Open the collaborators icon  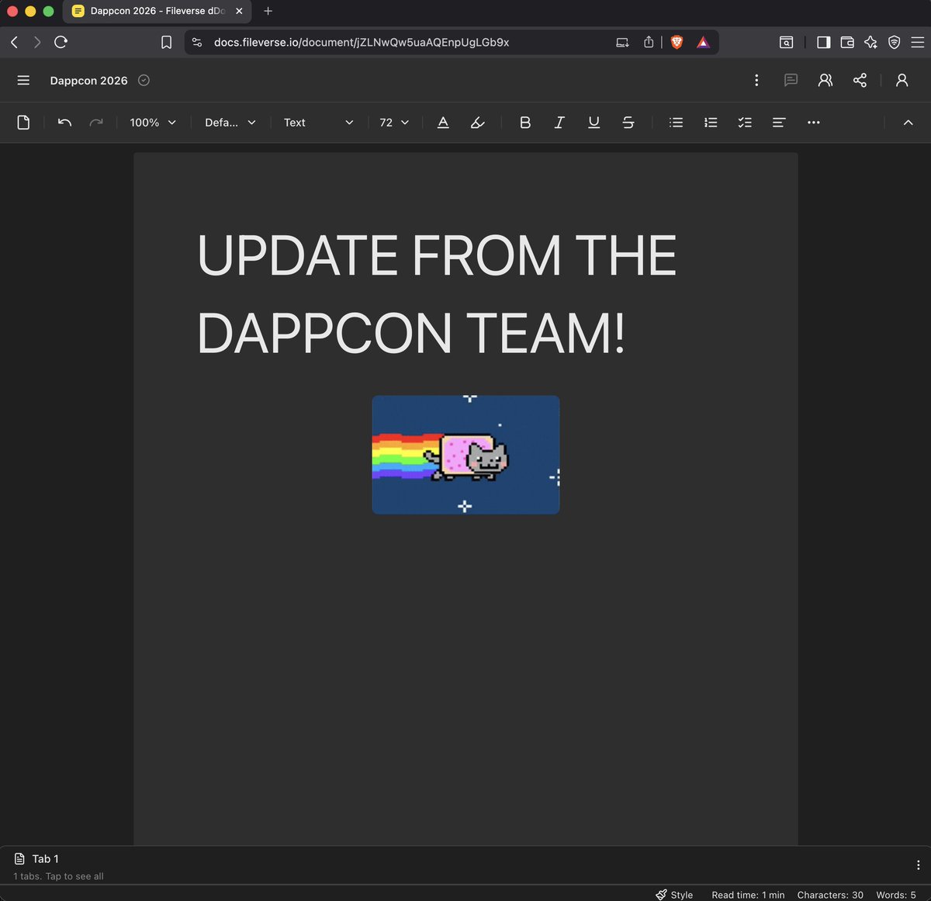(825, 80)
